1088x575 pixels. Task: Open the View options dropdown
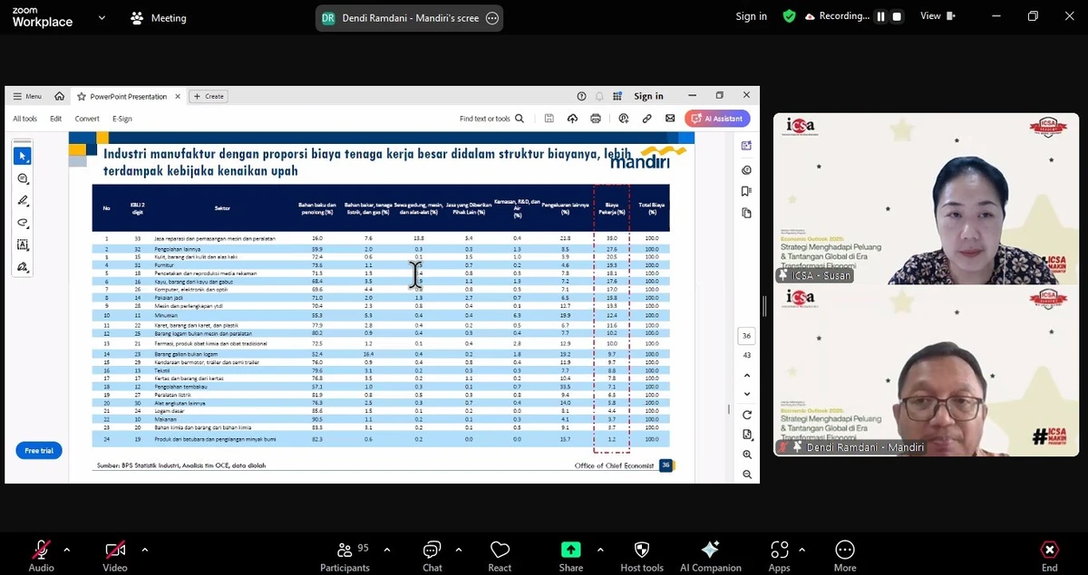(937, 15)
